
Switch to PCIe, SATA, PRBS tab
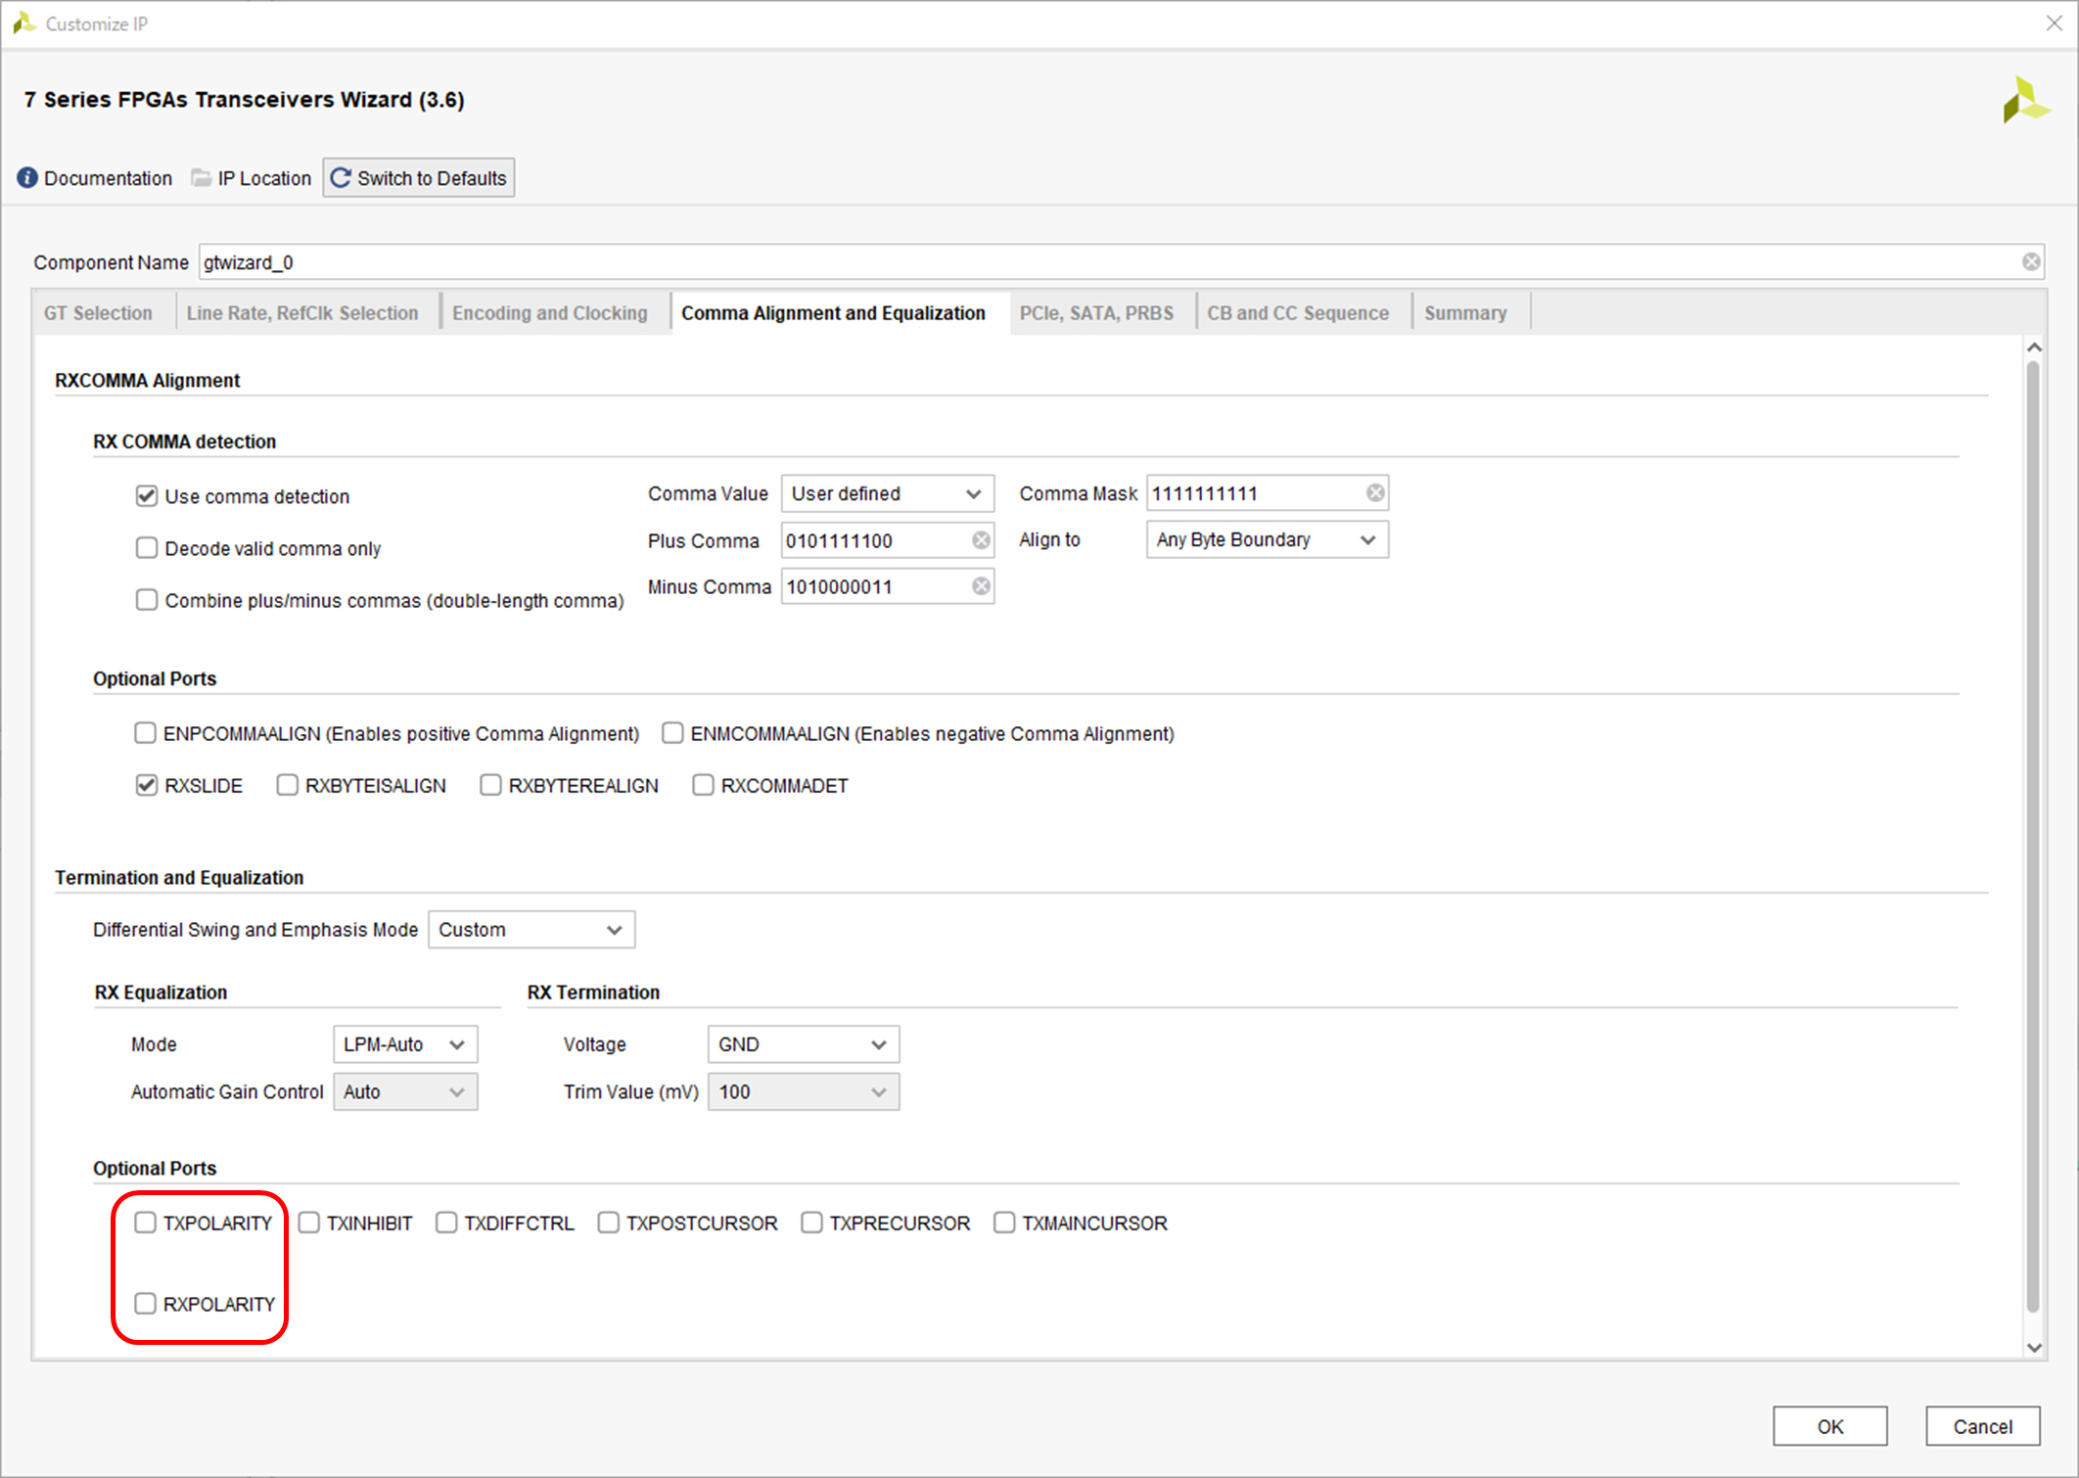(1096, 313)
